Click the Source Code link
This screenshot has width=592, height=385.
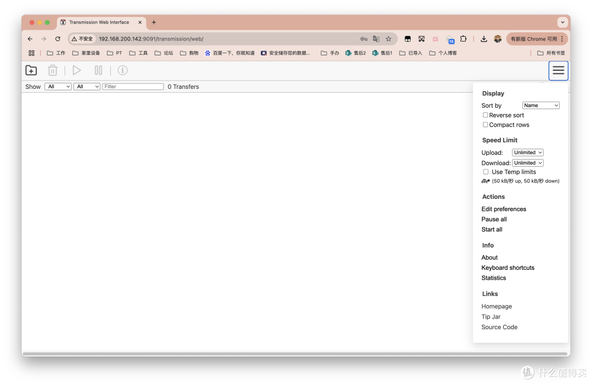click(x=499, y=327)
